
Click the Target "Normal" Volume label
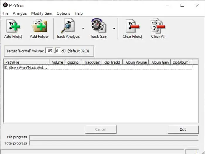point(25,51)
